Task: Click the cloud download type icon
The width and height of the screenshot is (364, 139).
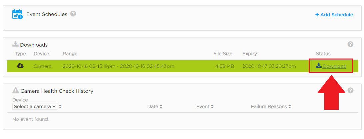Action: [x=20, y=66]
